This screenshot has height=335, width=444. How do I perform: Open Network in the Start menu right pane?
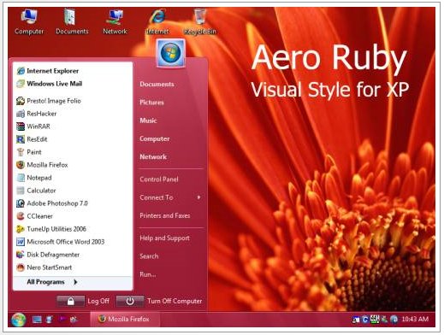153,156
